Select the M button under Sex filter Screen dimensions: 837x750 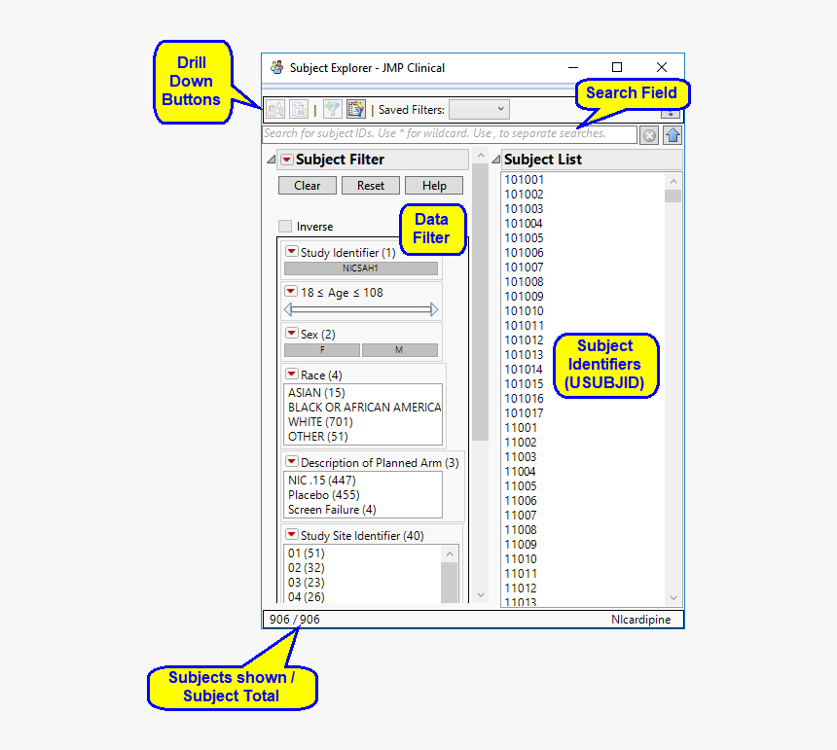point(399,348)
